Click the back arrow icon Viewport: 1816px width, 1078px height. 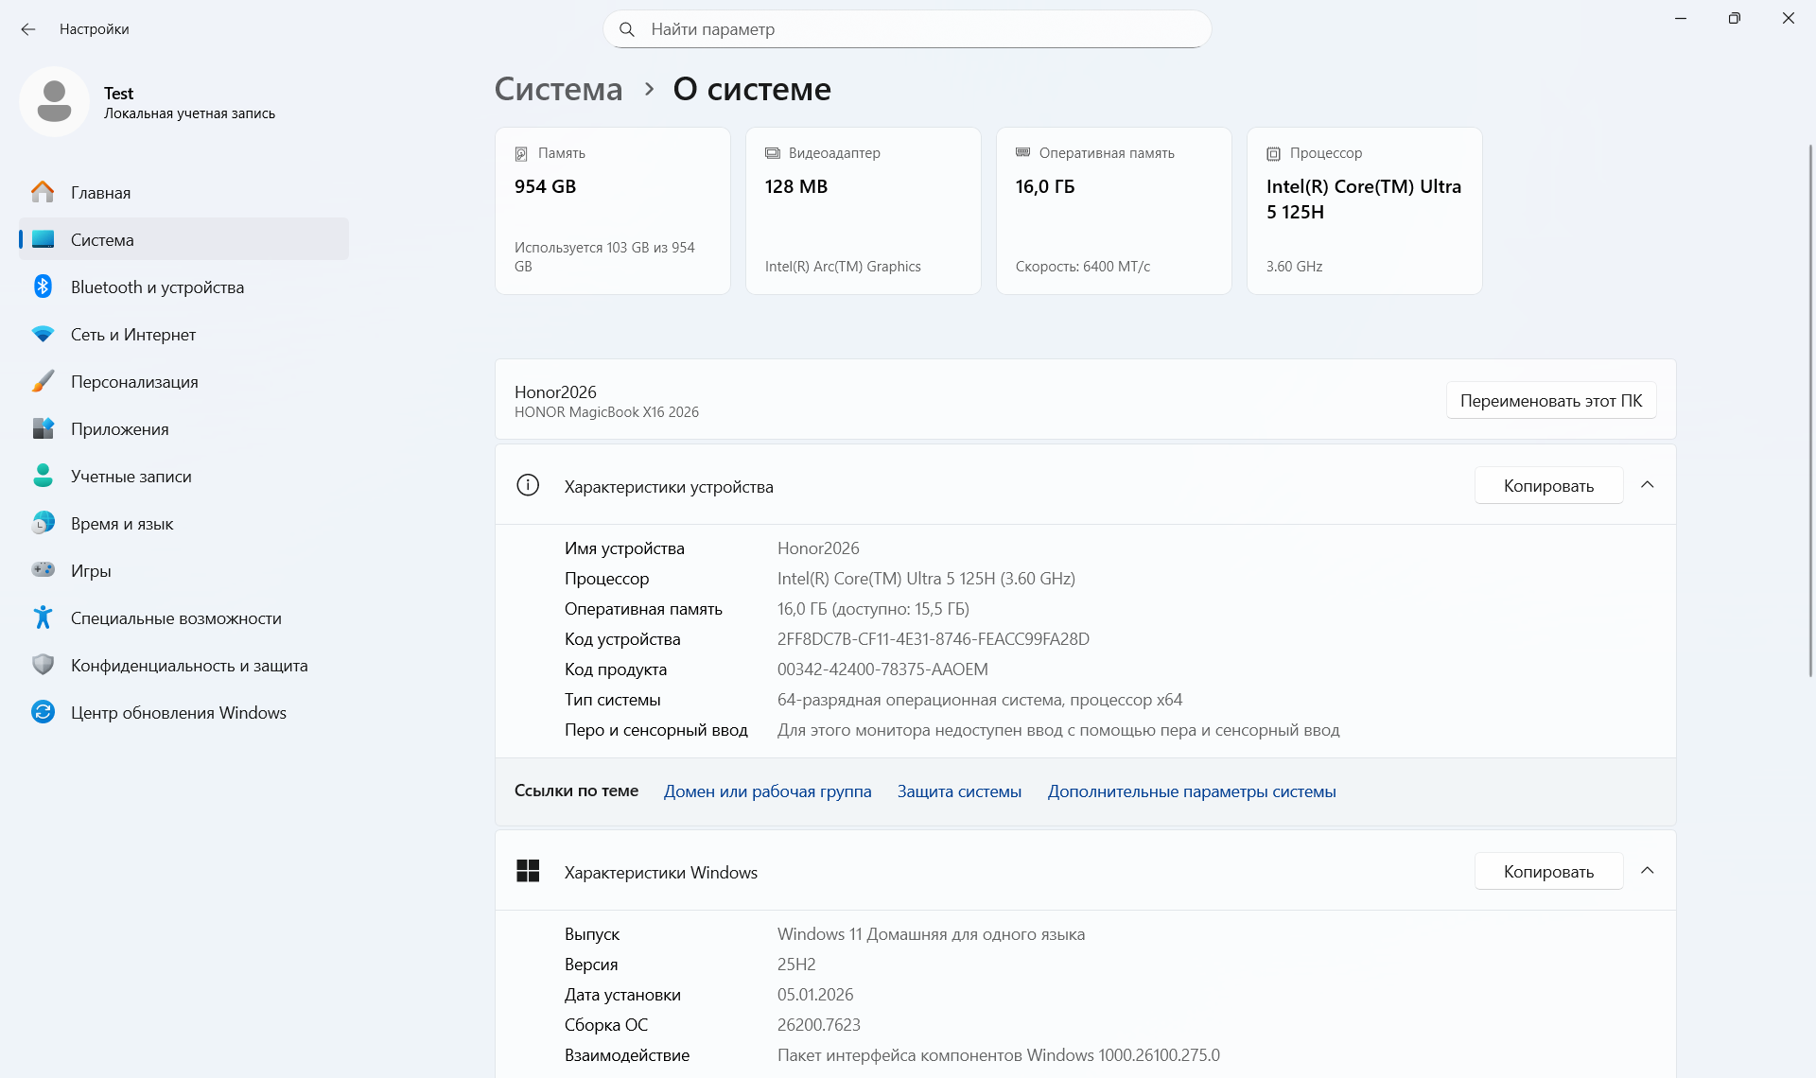coord(28,29)
